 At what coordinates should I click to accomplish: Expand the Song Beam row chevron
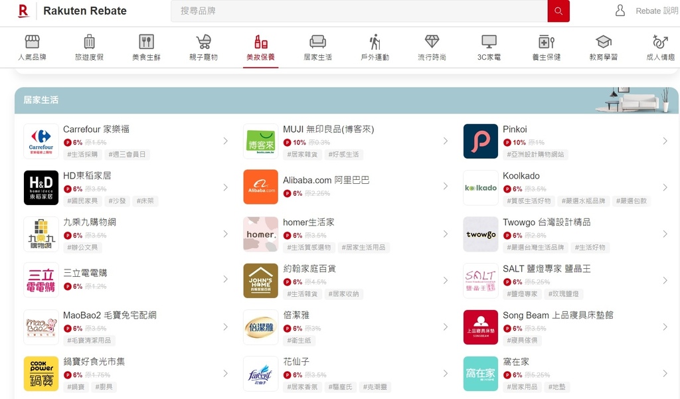[665, 327]
